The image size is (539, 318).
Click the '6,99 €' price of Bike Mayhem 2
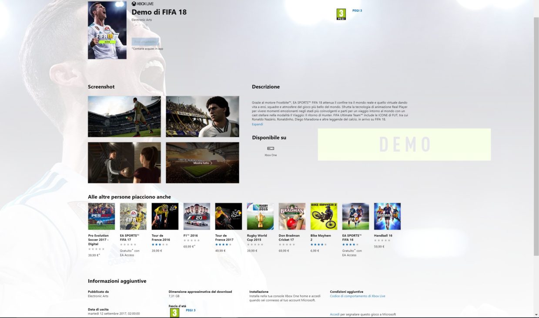(x=315, y=251)
